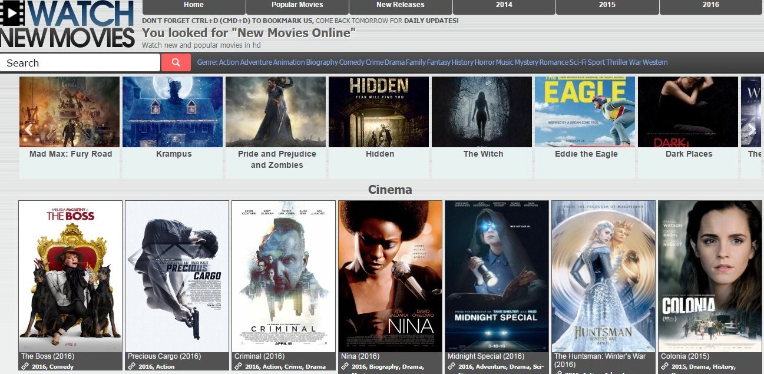
Task: Select the Crime genre link
Action: pos(375,62)
